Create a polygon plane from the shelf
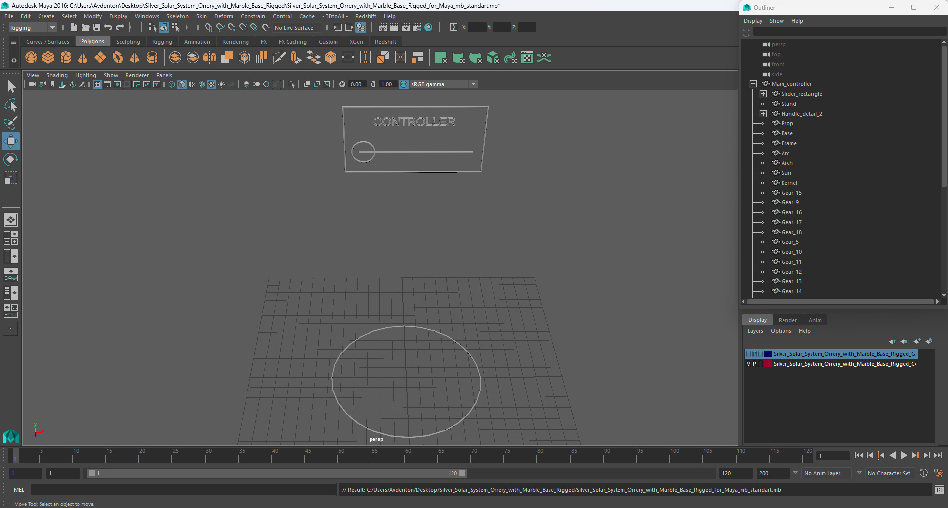Viewport: 948px width, 508px height. (x=100, y=58)
